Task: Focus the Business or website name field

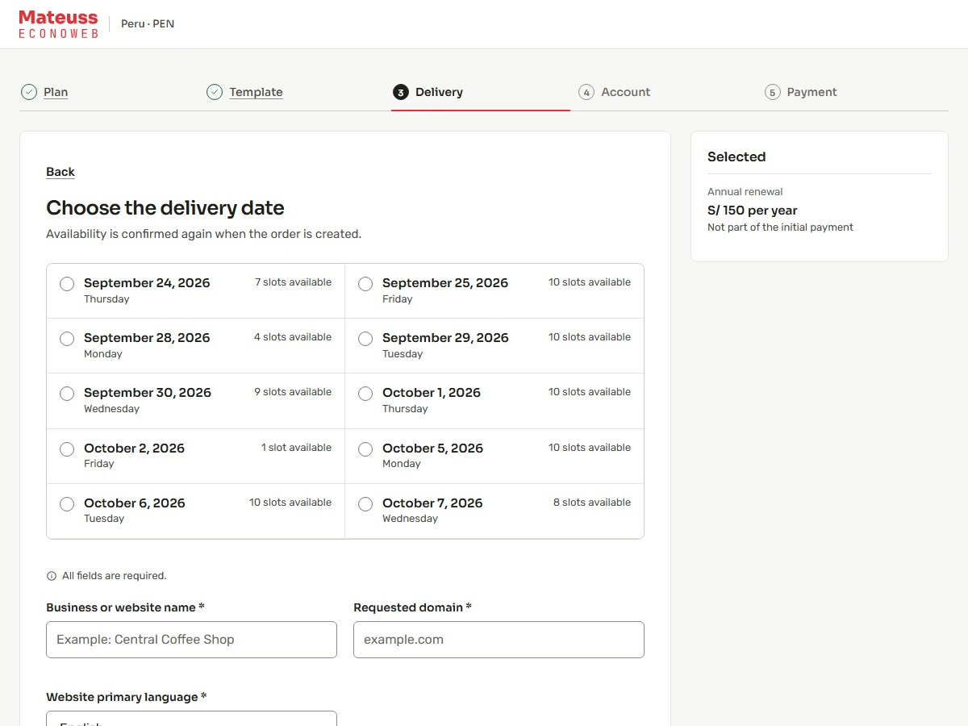Action: [x=191, y=640]
